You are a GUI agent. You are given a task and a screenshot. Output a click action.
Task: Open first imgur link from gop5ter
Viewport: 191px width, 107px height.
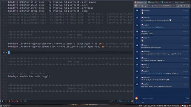coord(153,27)
